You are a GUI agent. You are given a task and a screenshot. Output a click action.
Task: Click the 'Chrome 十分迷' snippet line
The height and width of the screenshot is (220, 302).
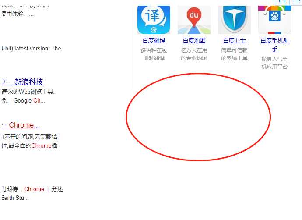[x=43, y=189]
